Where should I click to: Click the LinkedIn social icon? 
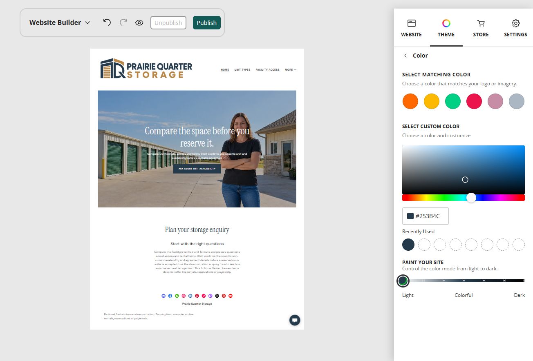point(190,296)
